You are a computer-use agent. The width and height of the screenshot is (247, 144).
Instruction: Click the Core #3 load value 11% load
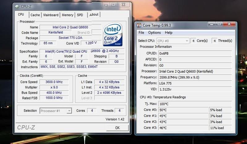(x=220, y=128)
